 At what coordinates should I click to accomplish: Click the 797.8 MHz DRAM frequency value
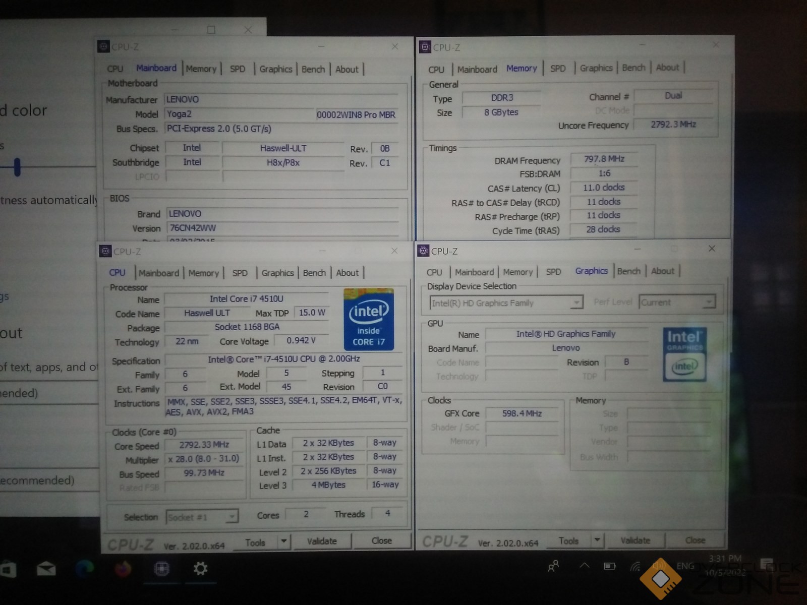(604, 159)
